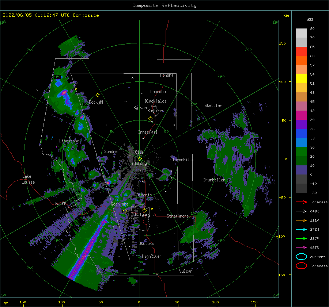Image resolution: width=329 pixels, height=307 pixels.
Task: Click the Vulcan town label
Action: (x=186, y=271)
